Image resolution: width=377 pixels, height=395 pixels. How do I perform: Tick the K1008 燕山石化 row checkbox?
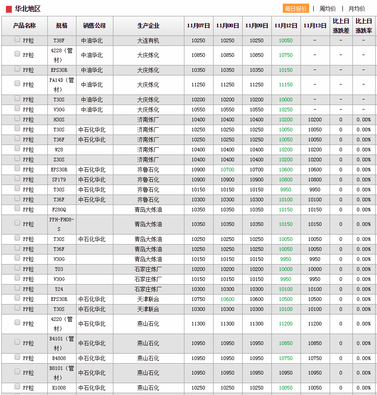17,386
